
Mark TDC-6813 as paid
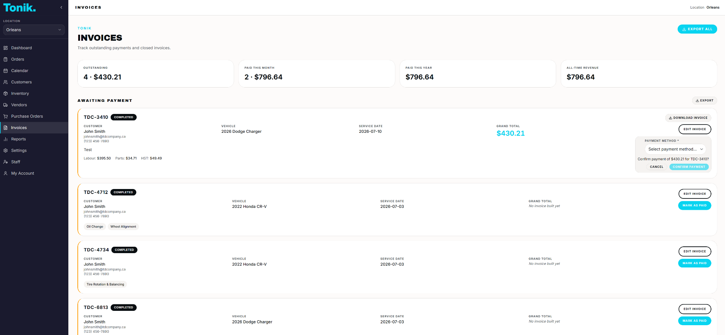pos(695,321)
